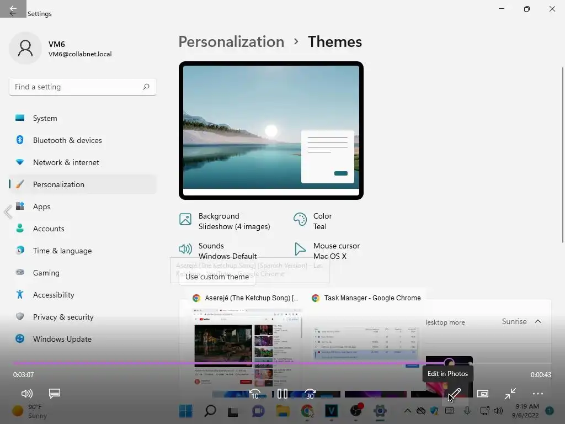This screenshot has width=565, height=424.
Task: Click the OBS Studio taskbar icon
Action: (x=356, y=411)
